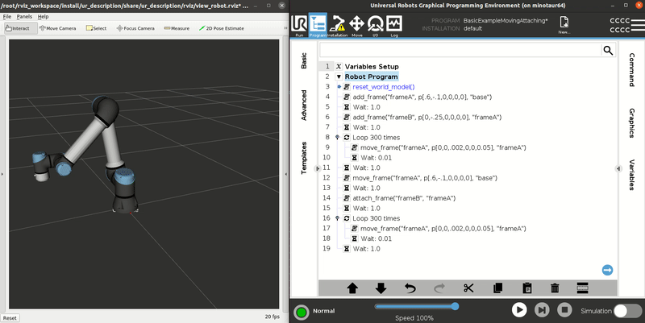Viewport: 645px width, 323px height.
Task: Click the scissors cut icon
Action: click(x=468, y=288)
